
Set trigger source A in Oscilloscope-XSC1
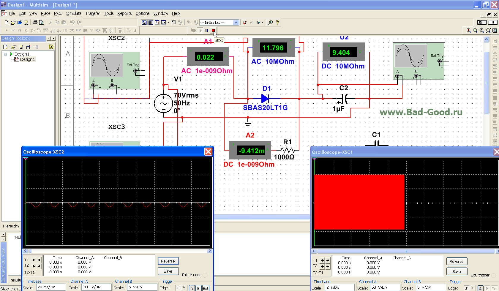481,288
